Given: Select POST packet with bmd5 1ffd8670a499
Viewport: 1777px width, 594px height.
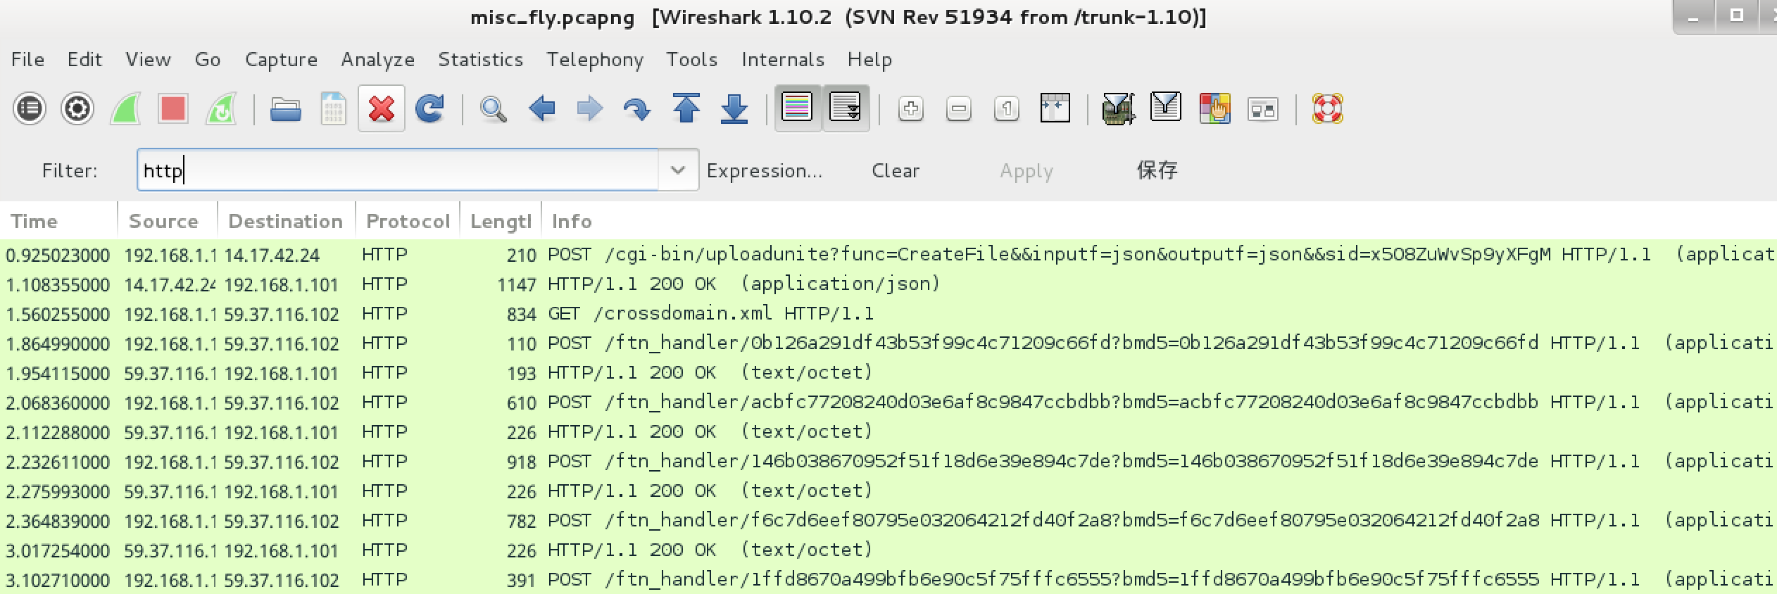Looking at the screenshot, I should [888, 579].
